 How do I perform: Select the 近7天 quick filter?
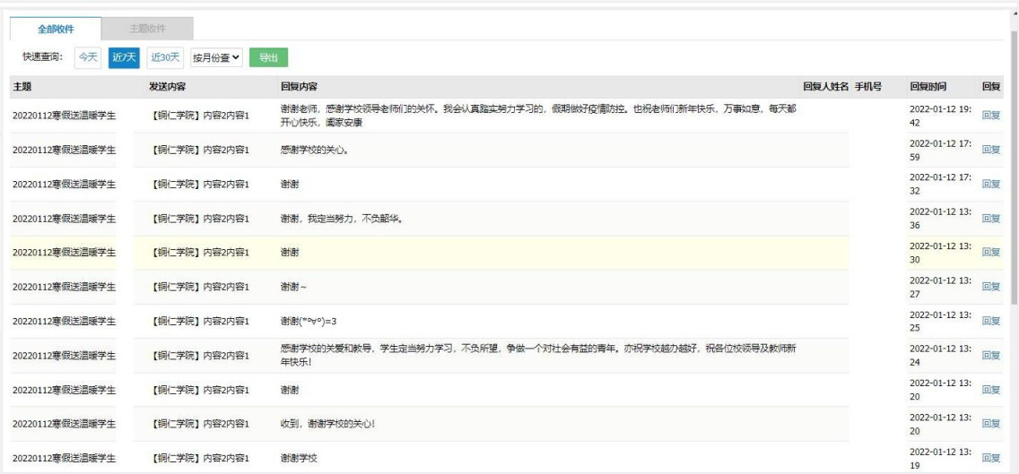coord(124,57)
